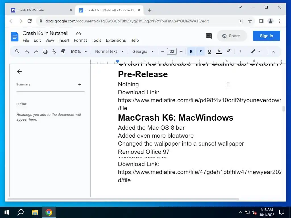The image size is (291, 218).
Task: Open the Help menu
Action: (x=134, y=40)
